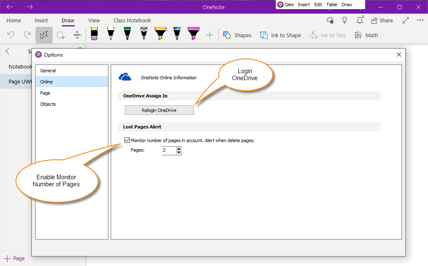
Task: Add a new pen with plus button
Action: pos(210,35)
